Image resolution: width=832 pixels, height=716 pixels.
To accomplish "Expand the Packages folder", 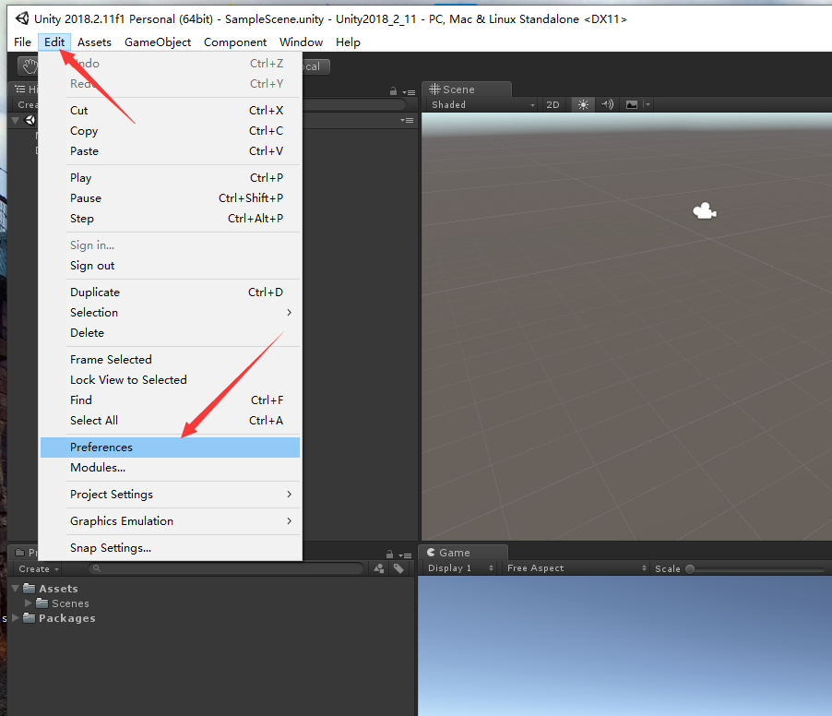I will point(16,618).
